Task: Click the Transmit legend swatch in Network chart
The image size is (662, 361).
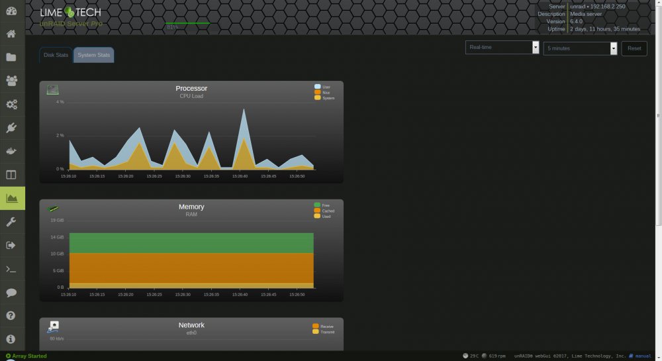Action: click(315, 331)
